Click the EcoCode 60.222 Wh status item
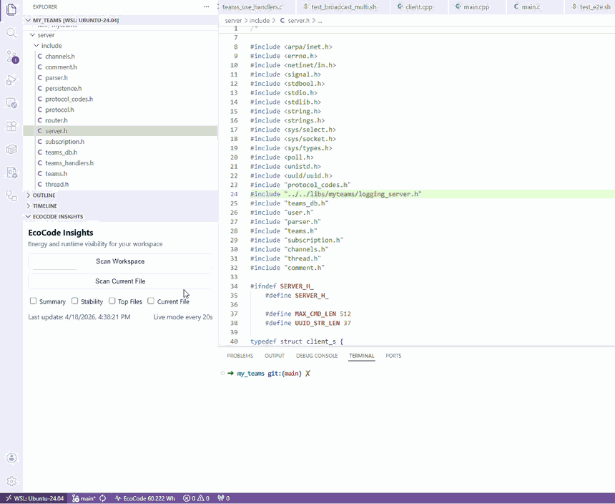This screenshot has width=615, height=504. point(145,498)
